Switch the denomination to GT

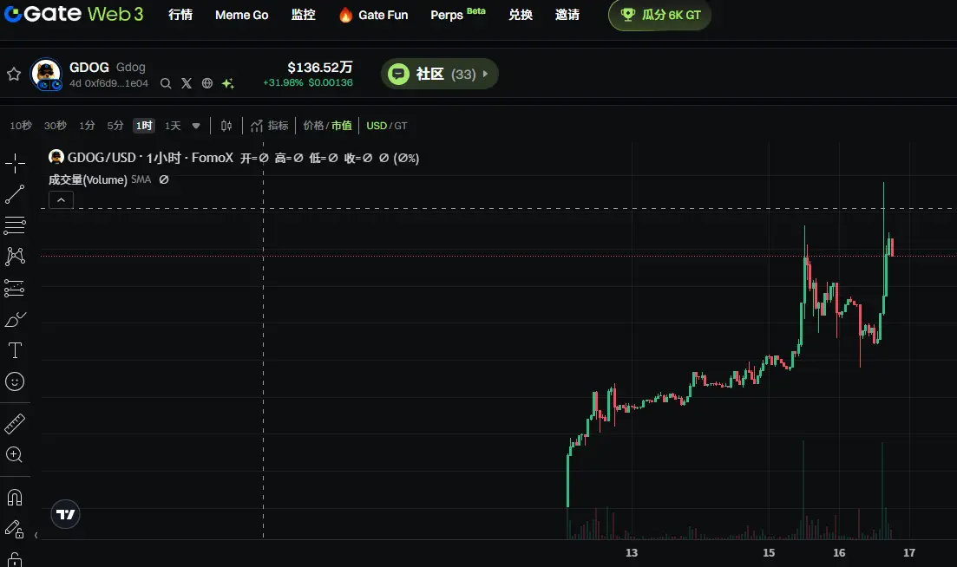[400, 126]
